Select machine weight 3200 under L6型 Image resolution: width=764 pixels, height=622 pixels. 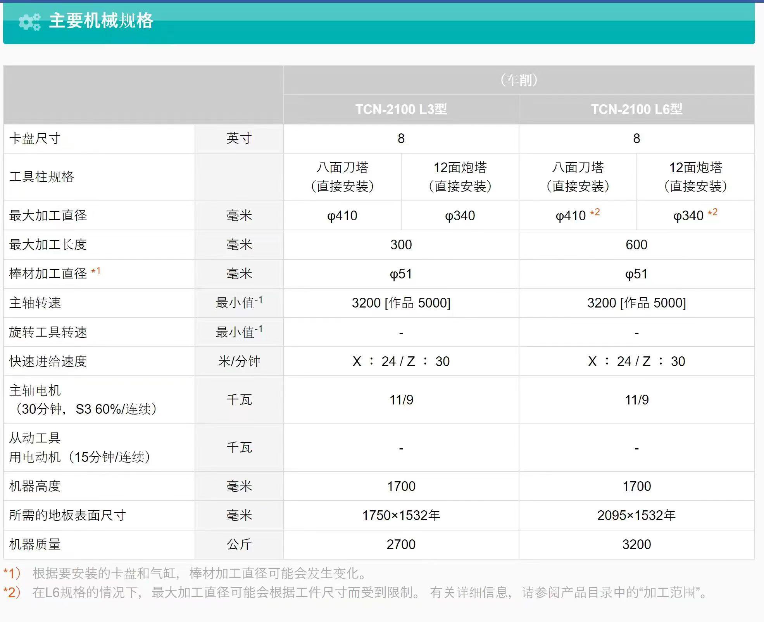pos(638,544)
